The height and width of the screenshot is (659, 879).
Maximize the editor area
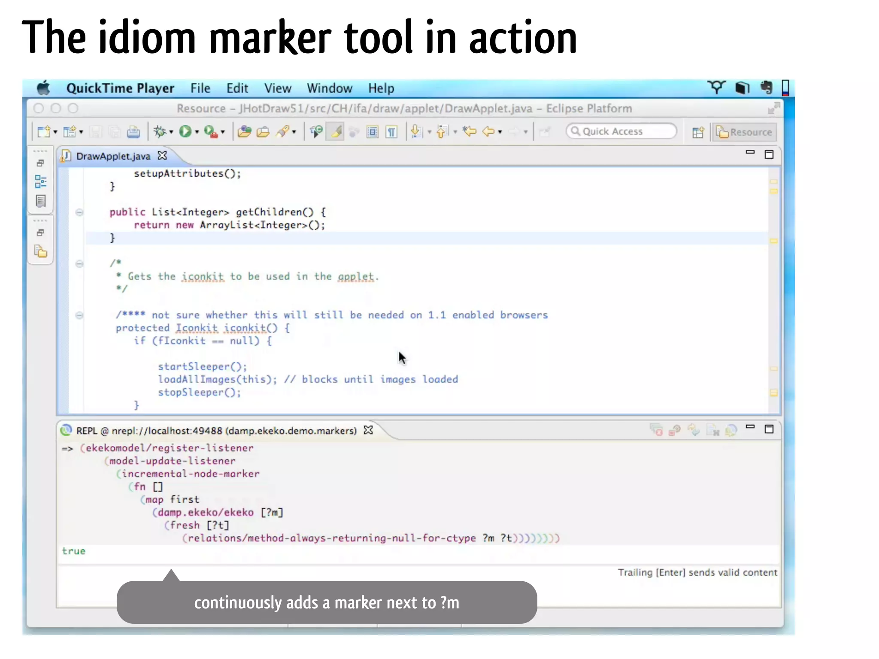point(769,154)
